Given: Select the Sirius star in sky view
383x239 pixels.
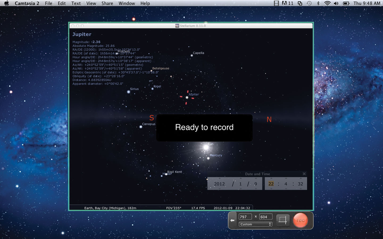Looking at the screenshot, I should coord(129,92).
